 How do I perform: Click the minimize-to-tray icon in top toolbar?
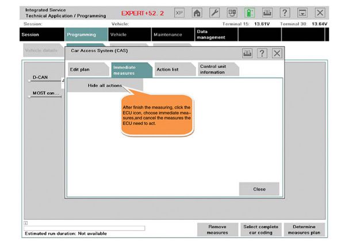click(x=302, y=13)
